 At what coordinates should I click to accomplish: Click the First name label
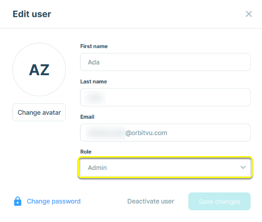click(94, 46)
